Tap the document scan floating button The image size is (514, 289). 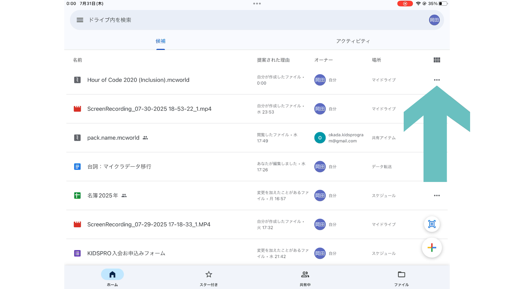click(x=432, y=224)
